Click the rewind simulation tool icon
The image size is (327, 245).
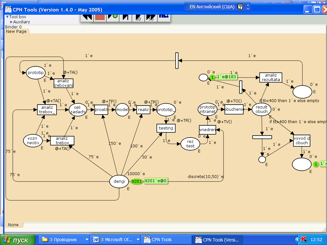coord(87,17)
